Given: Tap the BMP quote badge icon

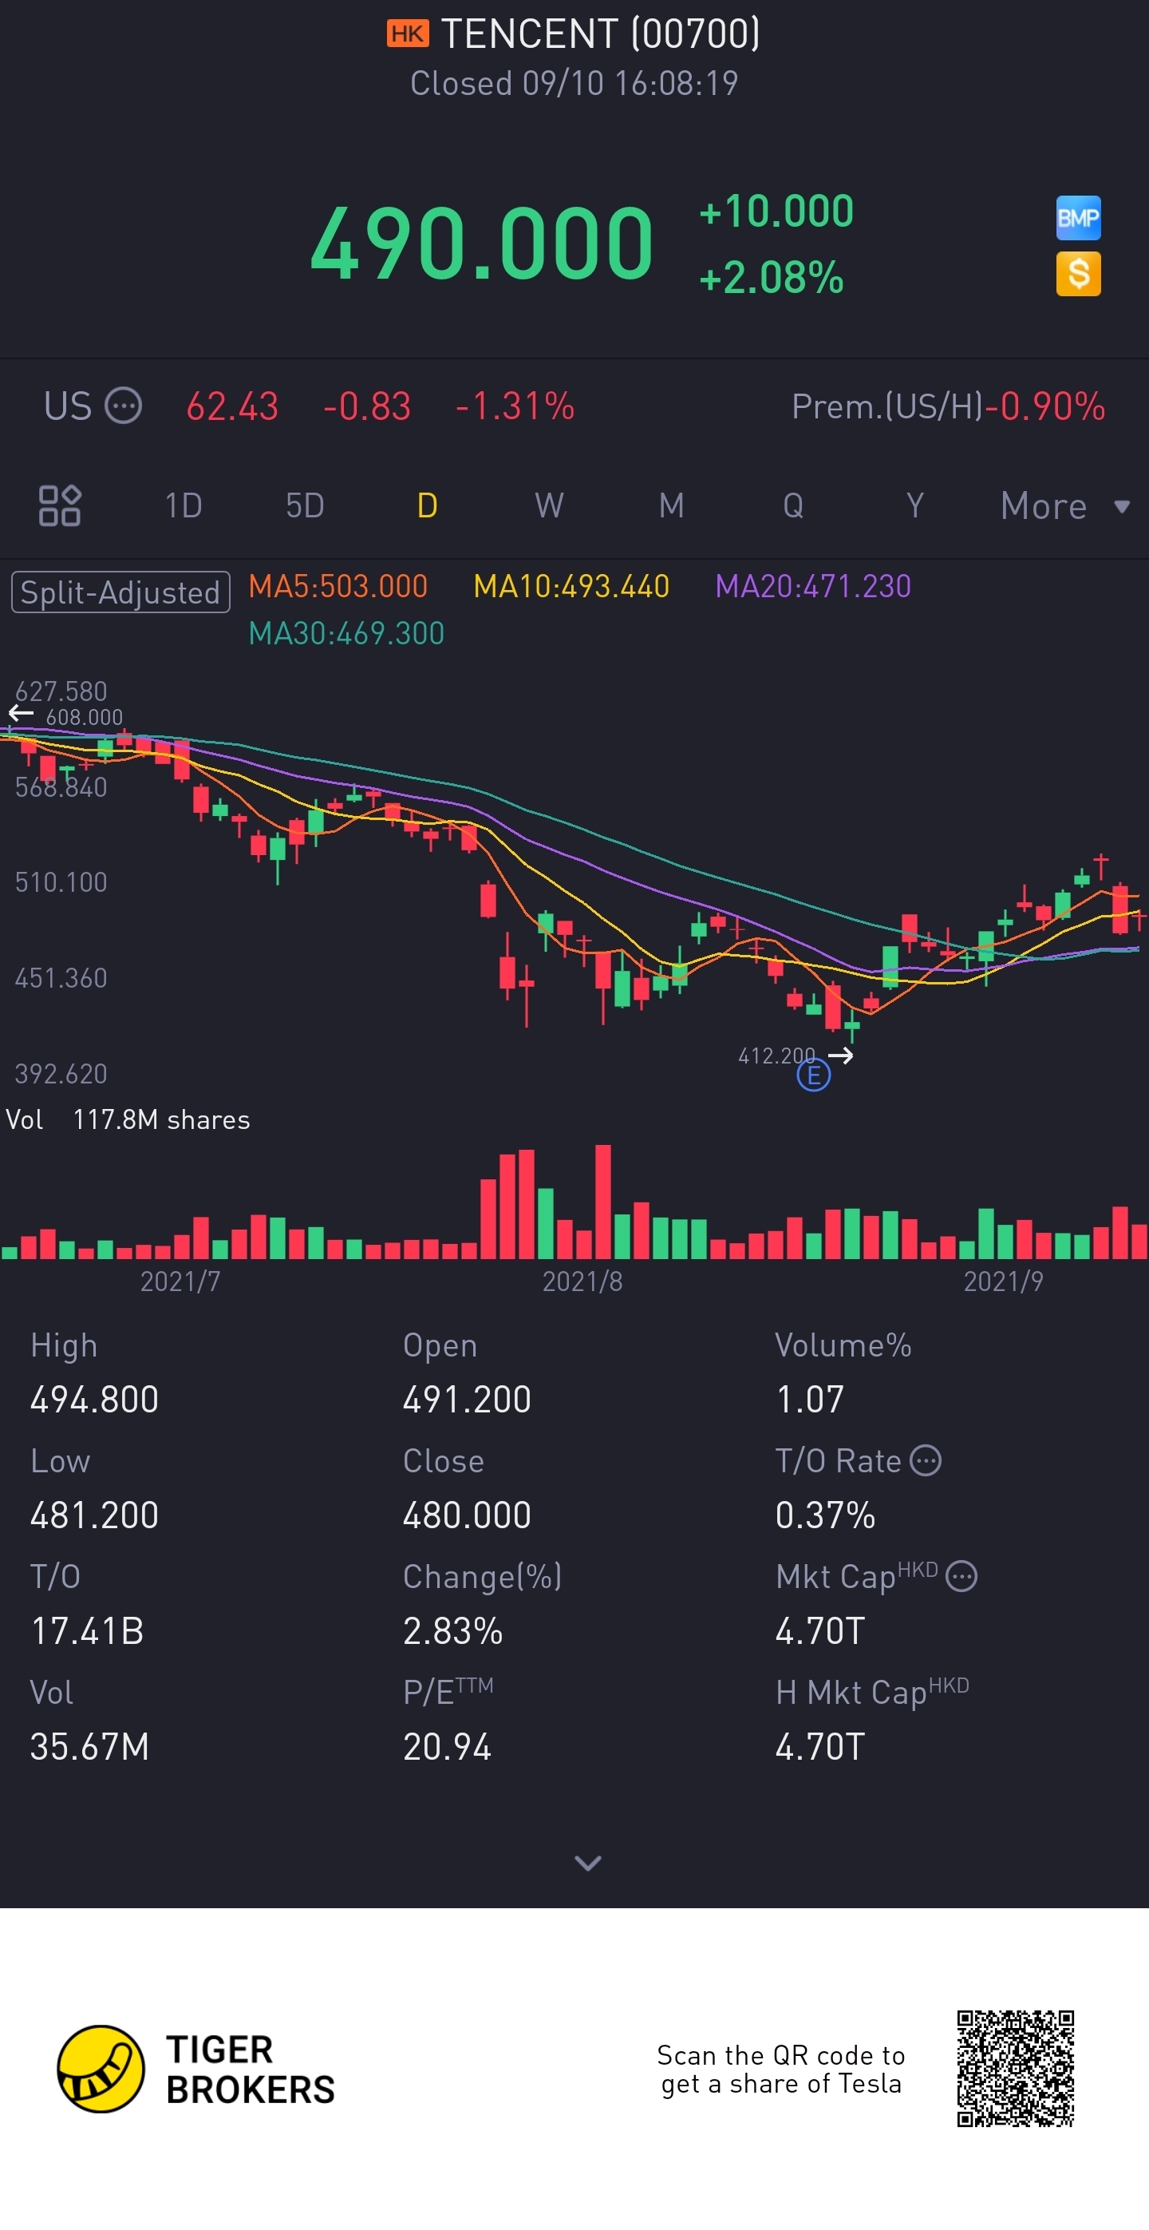Looking at the screenshot, I should tap(1078, 217).
